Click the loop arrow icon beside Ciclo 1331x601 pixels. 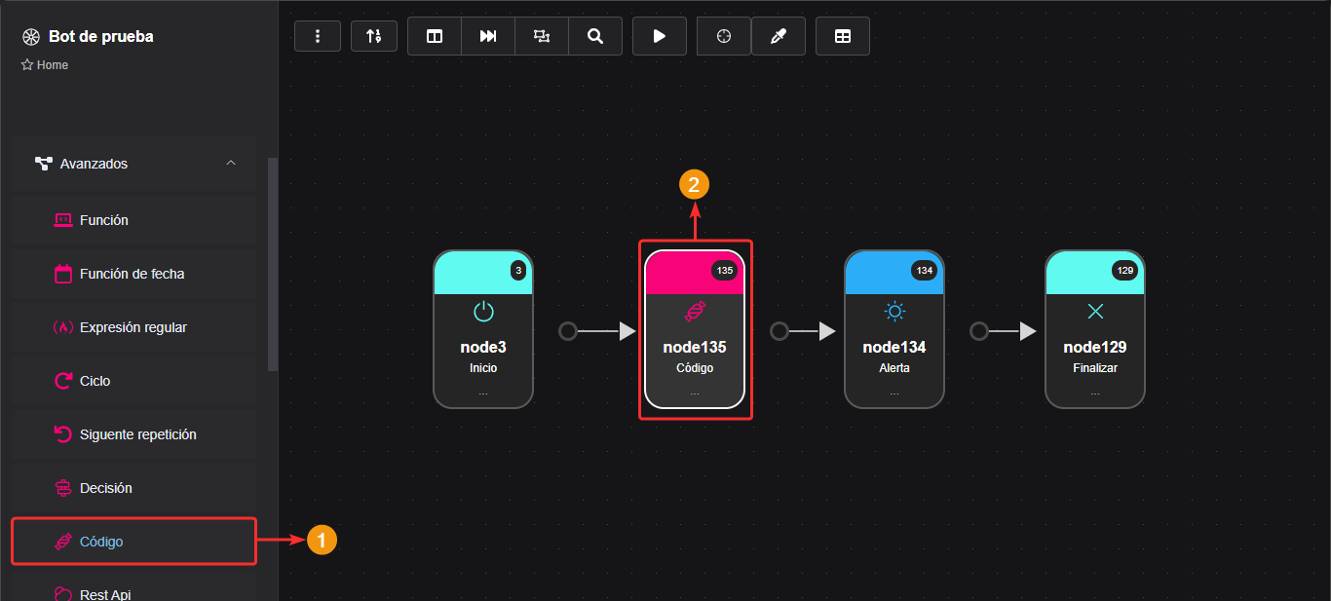point(63,381)
